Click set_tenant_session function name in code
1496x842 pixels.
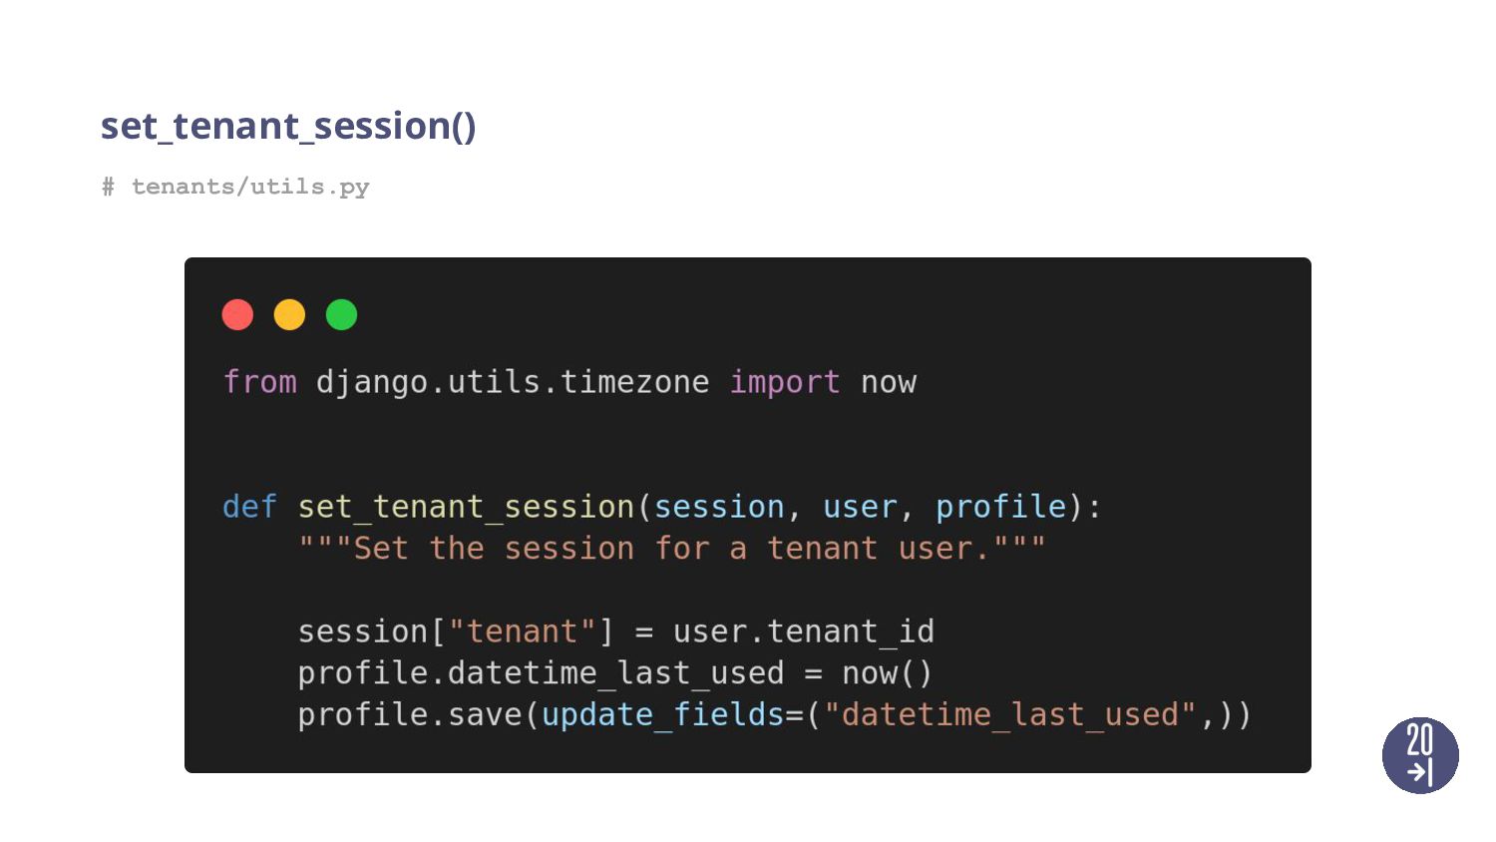pyautogui.click(x=466, y=507)
